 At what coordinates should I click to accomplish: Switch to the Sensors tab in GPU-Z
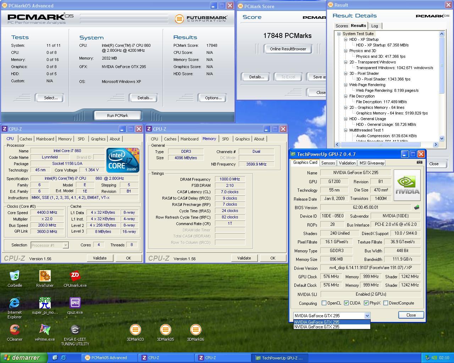click(328, 163)
